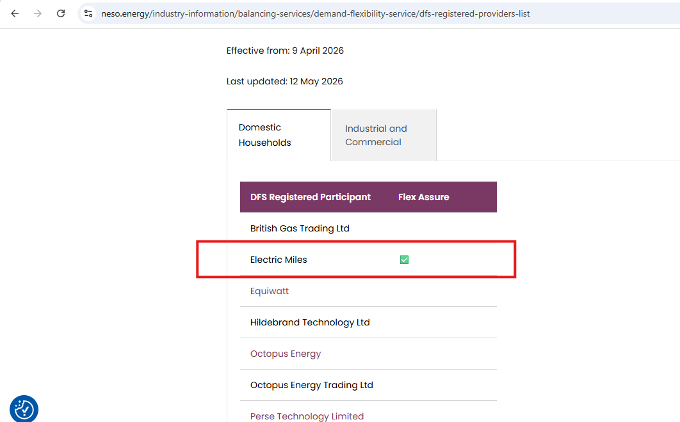Click the Flex Assure column header
Image resolution: width=680 pixels, height=422 pixels.
click(424, 197)
